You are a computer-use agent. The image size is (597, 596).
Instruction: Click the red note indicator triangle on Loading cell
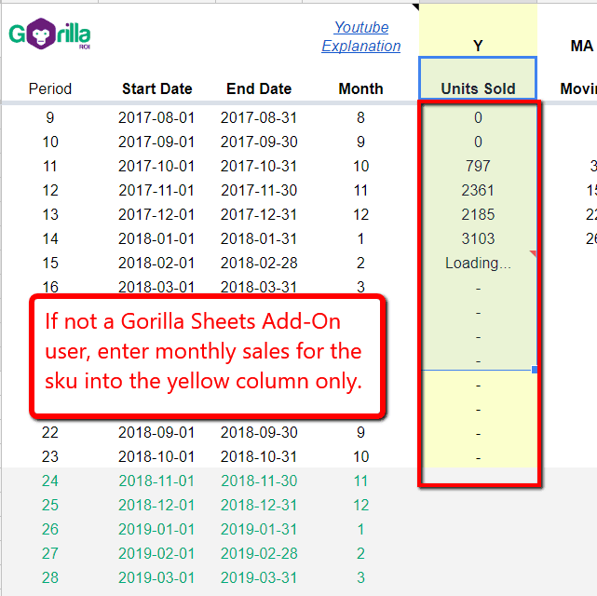point(534,254)
